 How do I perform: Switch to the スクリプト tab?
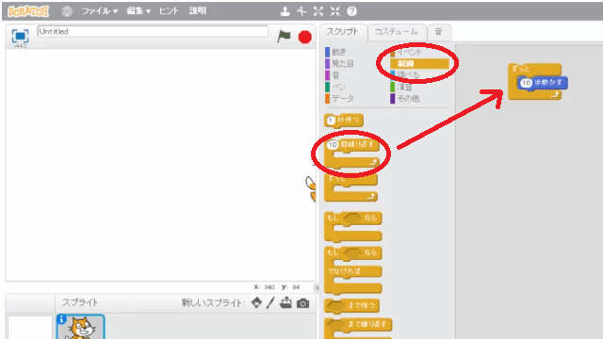click(342, 32)
